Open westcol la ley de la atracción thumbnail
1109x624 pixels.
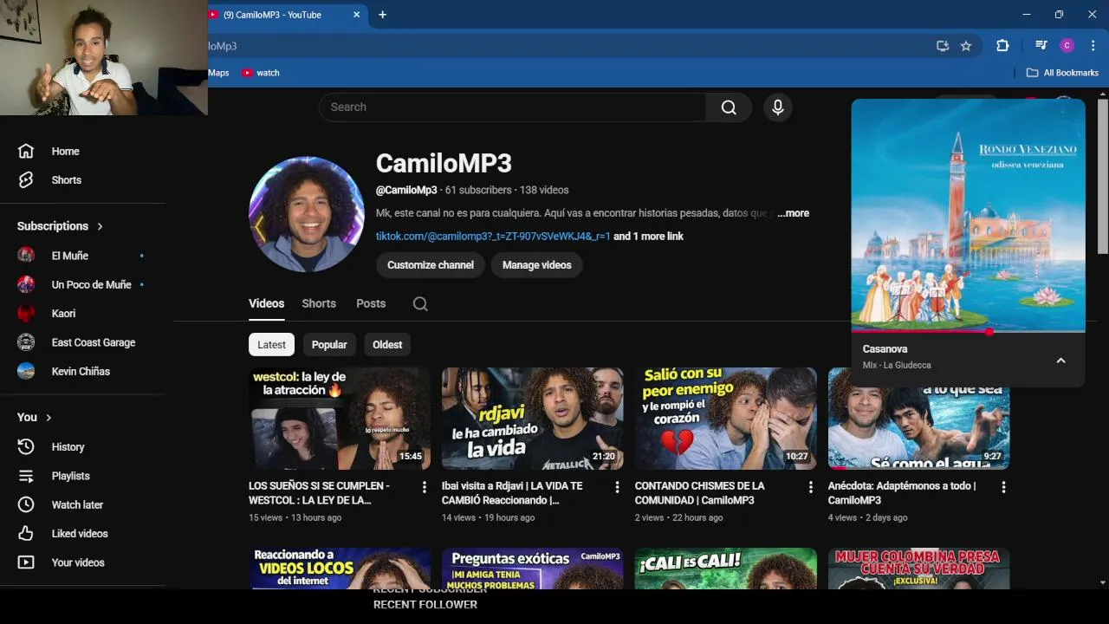pyautogui.click(x=340, y=419)
